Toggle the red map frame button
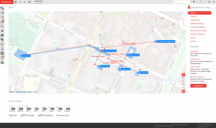Image resolution: width=216 pixels, height=128 pixels. 183,91
